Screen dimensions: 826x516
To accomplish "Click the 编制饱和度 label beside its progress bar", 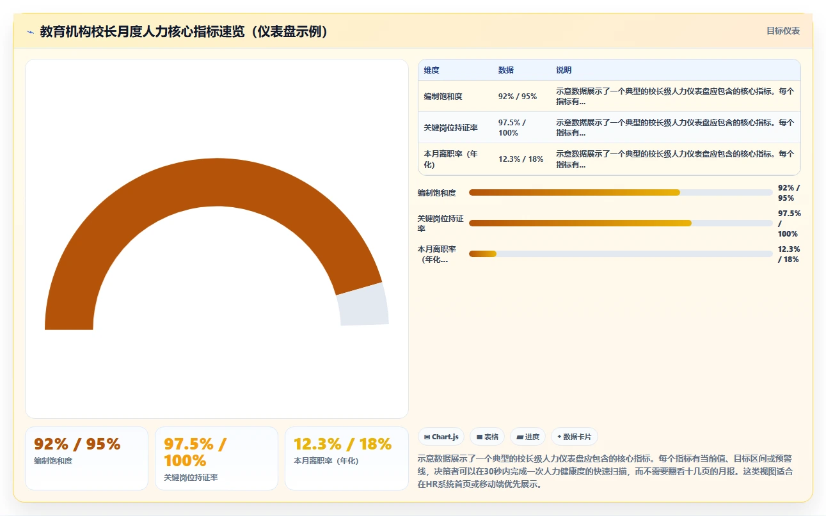I will [436, 192].
